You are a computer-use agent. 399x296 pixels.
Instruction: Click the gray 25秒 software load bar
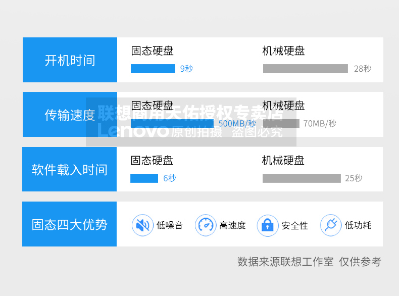(x=302, y=178)
